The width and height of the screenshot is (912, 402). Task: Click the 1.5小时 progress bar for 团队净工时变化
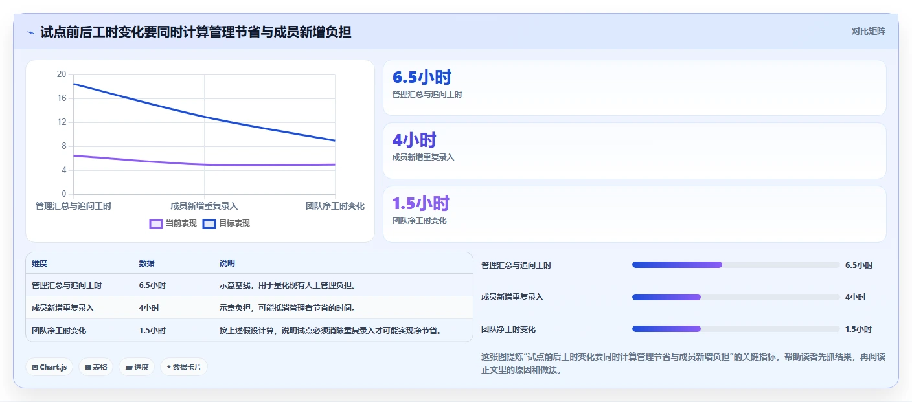736,329
